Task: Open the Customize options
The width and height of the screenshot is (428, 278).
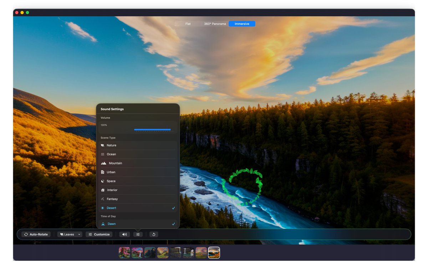Action: pos(99,235)
